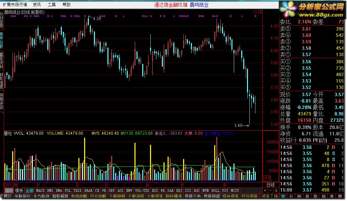The height and width of the screenshot is (201, 347).
Task: Open the 资讯工场 bottom tab
Action: coord(270,196)
